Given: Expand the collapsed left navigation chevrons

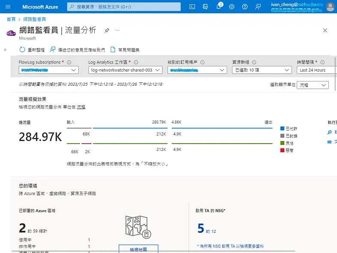Looking at the screenshot, I should pyautogui.click(x=5, y=50).
